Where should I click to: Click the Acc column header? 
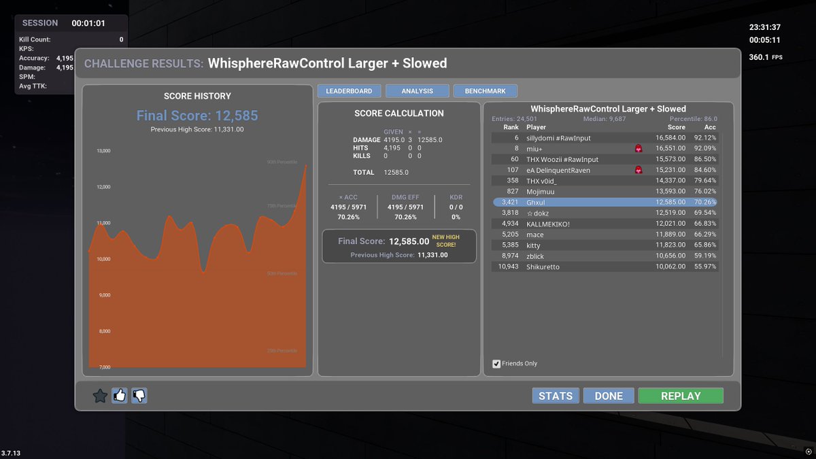(710, 127)
